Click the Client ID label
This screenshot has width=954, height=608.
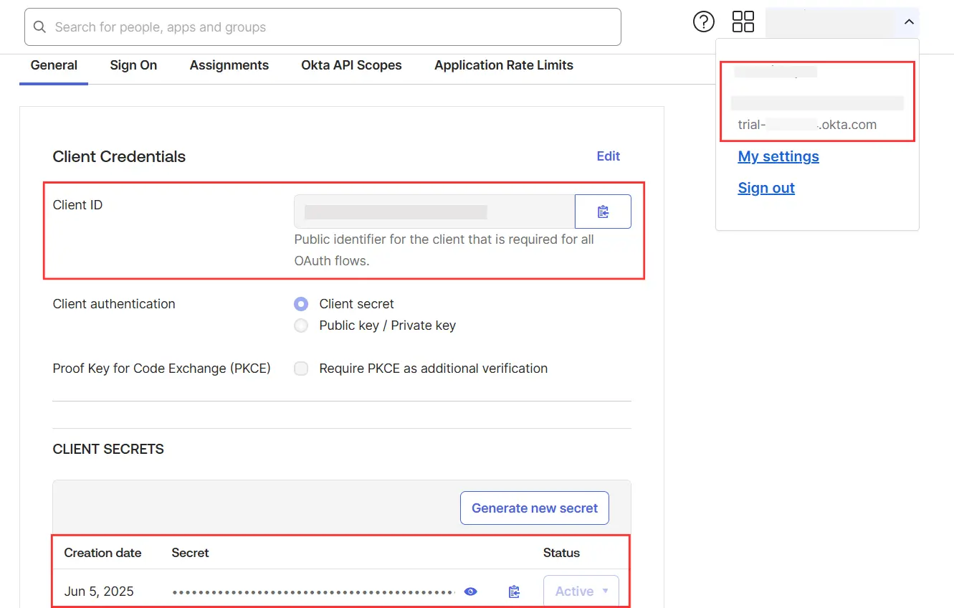[77, 205]
